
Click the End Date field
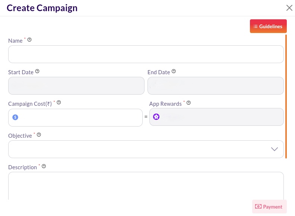[x=215, y=86]
